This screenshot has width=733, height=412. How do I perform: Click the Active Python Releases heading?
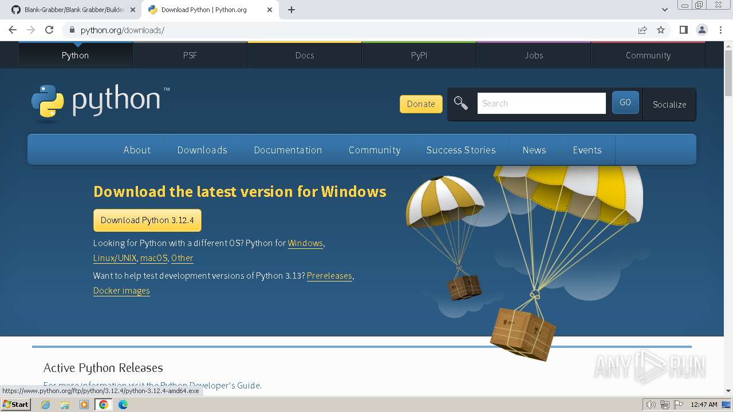click(x=103, y=368)
